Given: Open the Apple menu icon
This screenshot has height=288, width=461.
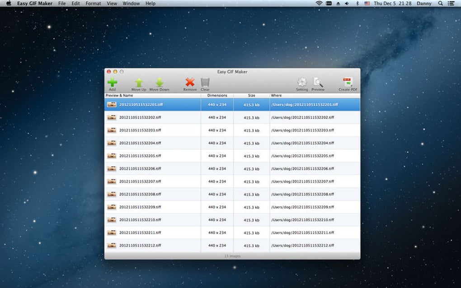Looking at the screenshot, I should click(x=9, y=3).
